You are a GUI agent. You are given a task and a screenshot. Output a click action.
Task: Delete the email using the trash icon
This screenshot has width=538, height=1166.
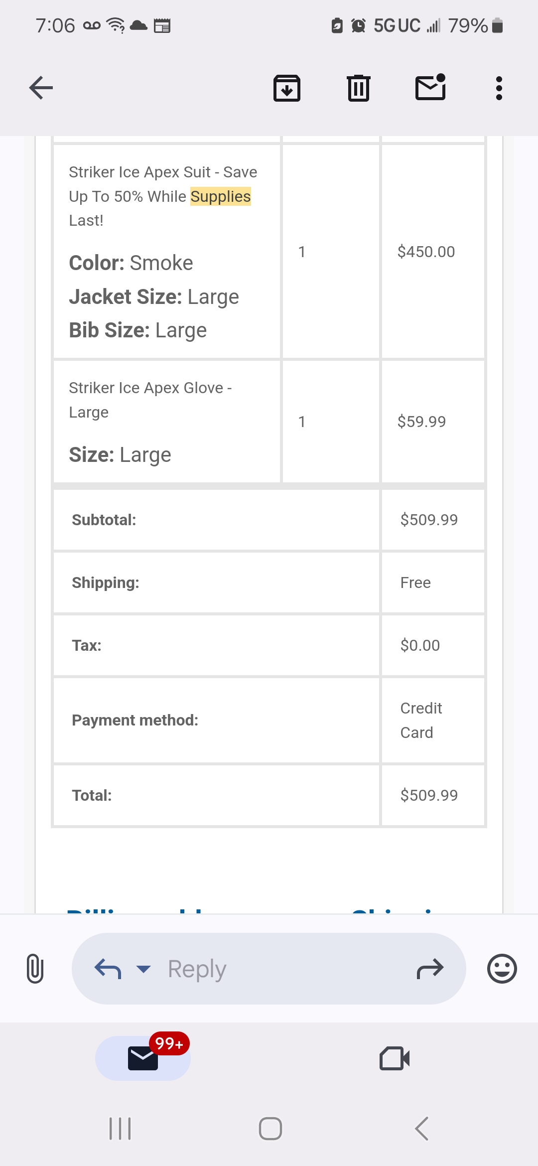(359, 88)
